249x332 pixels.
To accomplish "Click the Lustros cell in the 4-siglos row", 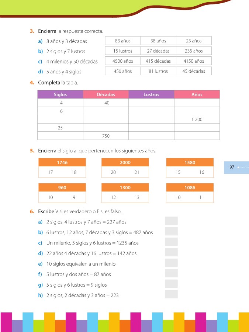I will (151, 103).
